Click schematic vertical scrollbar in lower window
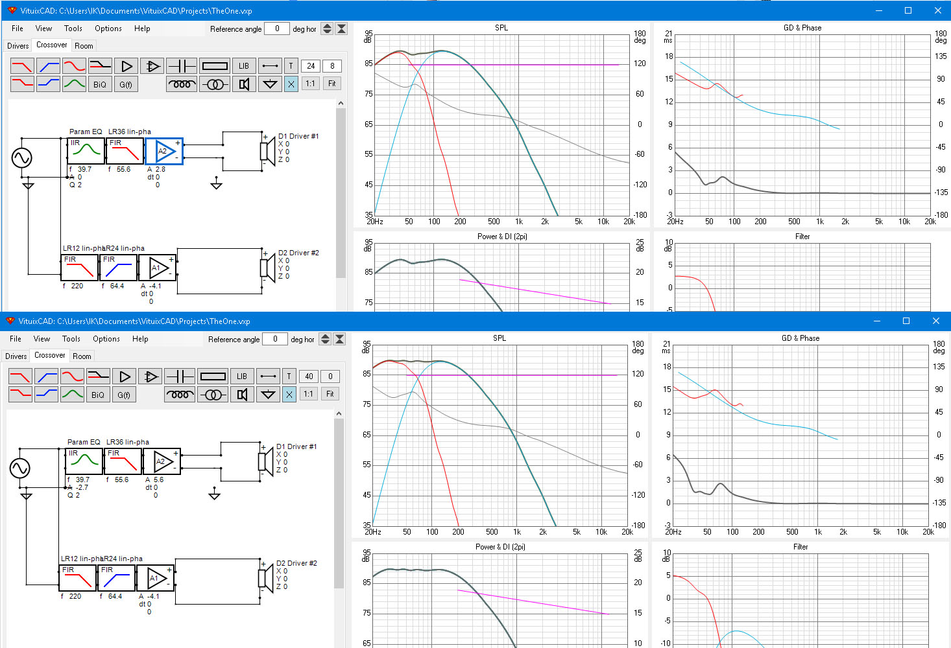Screen dimensions: 951x648 (339, 503)
